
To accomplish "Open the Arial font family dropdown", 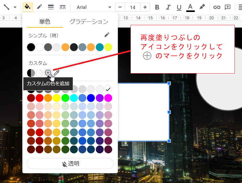I will [94, 7].
